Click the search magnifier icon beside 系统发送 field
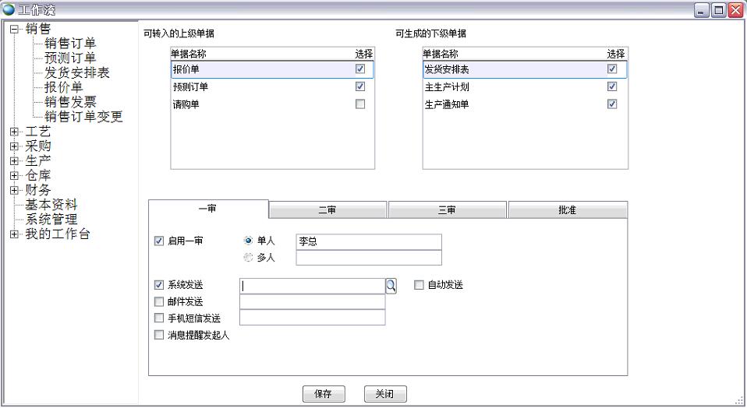Image resolution: width=747 pixels, height=408 pixels. [391, 286]
